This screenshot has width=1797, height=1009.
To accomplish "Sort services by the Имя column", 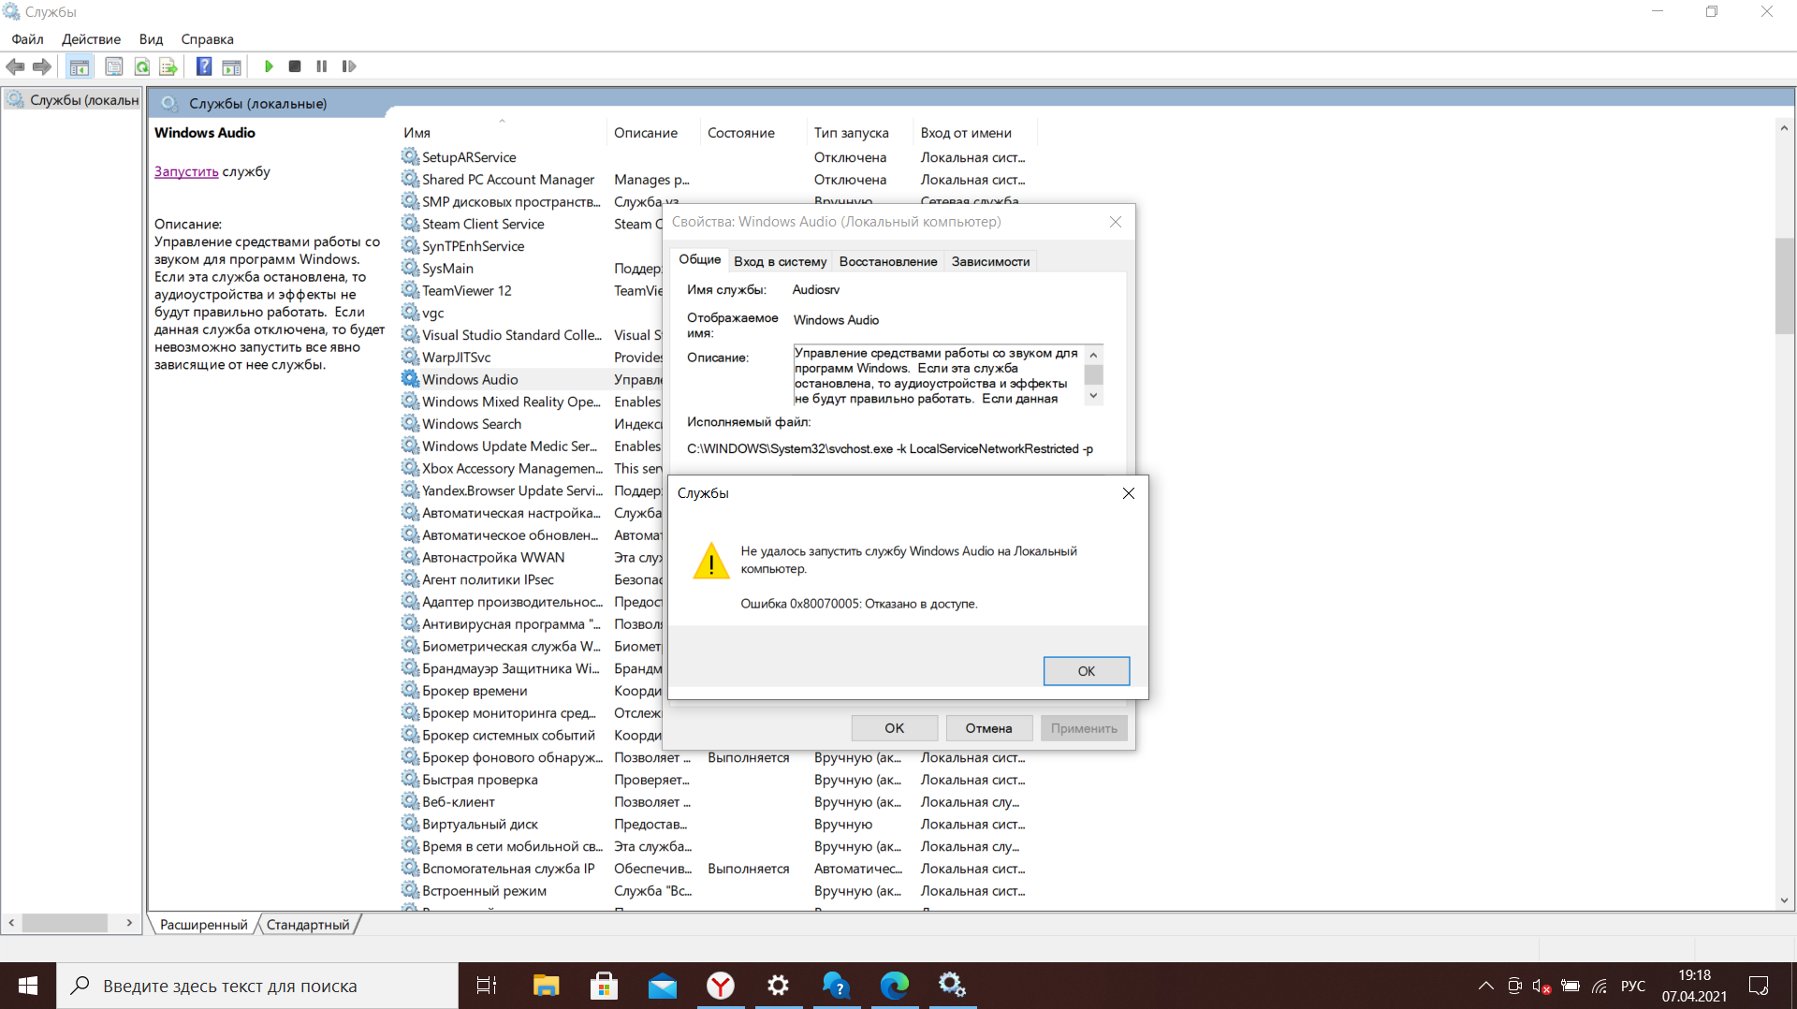I will point(502,133).
